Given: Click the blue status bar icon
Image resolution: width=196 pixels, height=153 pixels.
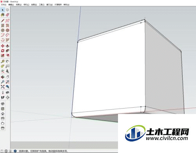Looking at the screenshot, I should click(x=15, y=151).
